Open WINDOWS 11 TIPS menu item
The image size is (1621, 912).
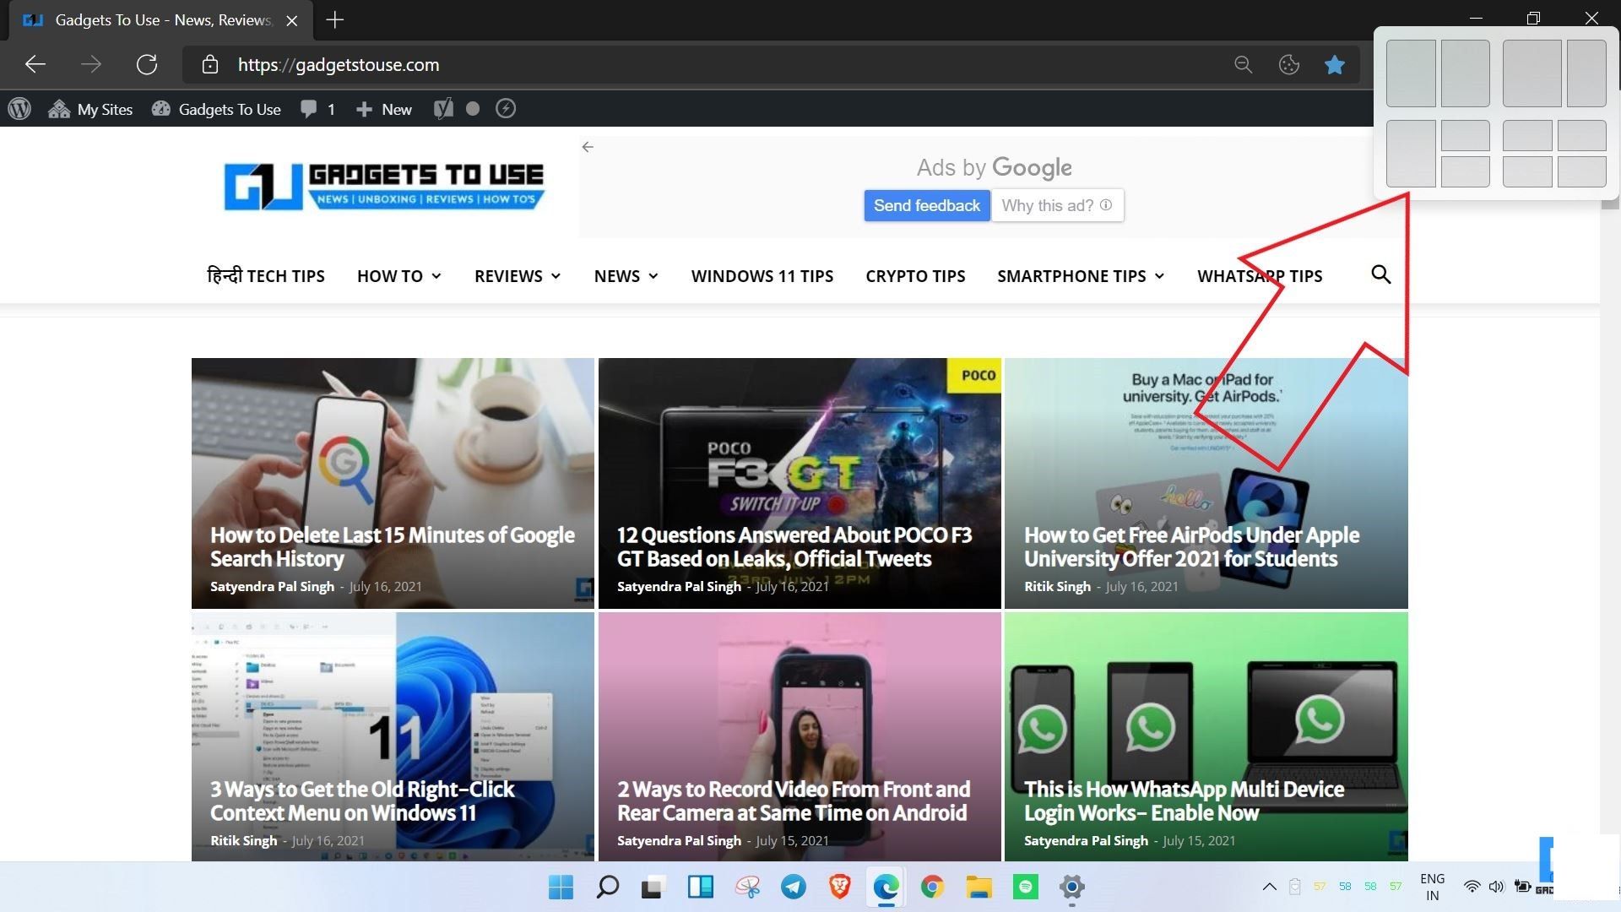click(x=762, y=276)
